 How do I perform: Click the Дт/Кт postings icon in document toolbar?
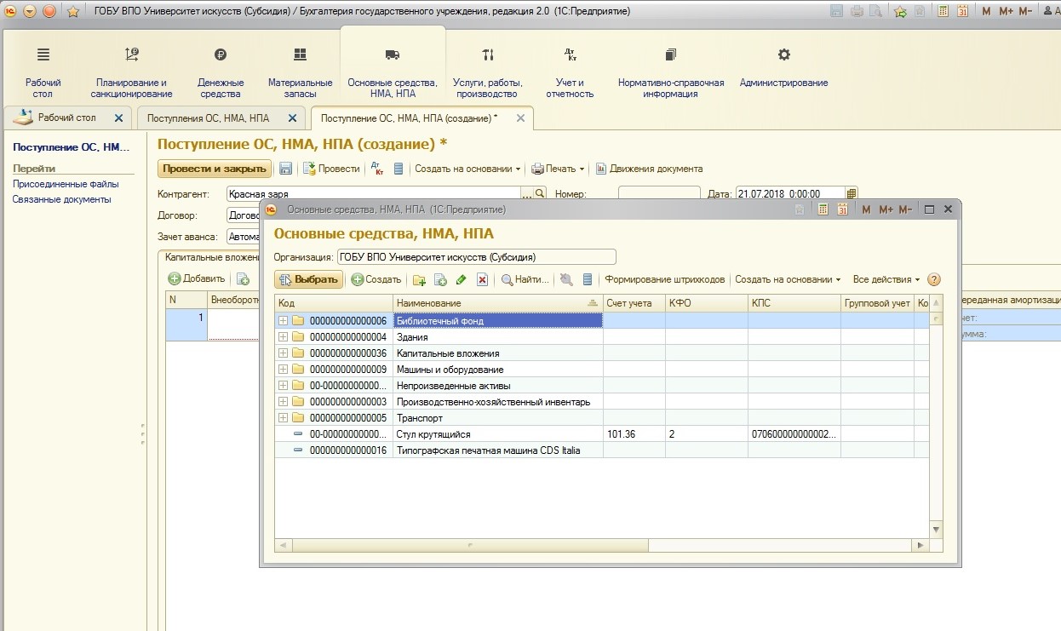(x=378, y=169)
